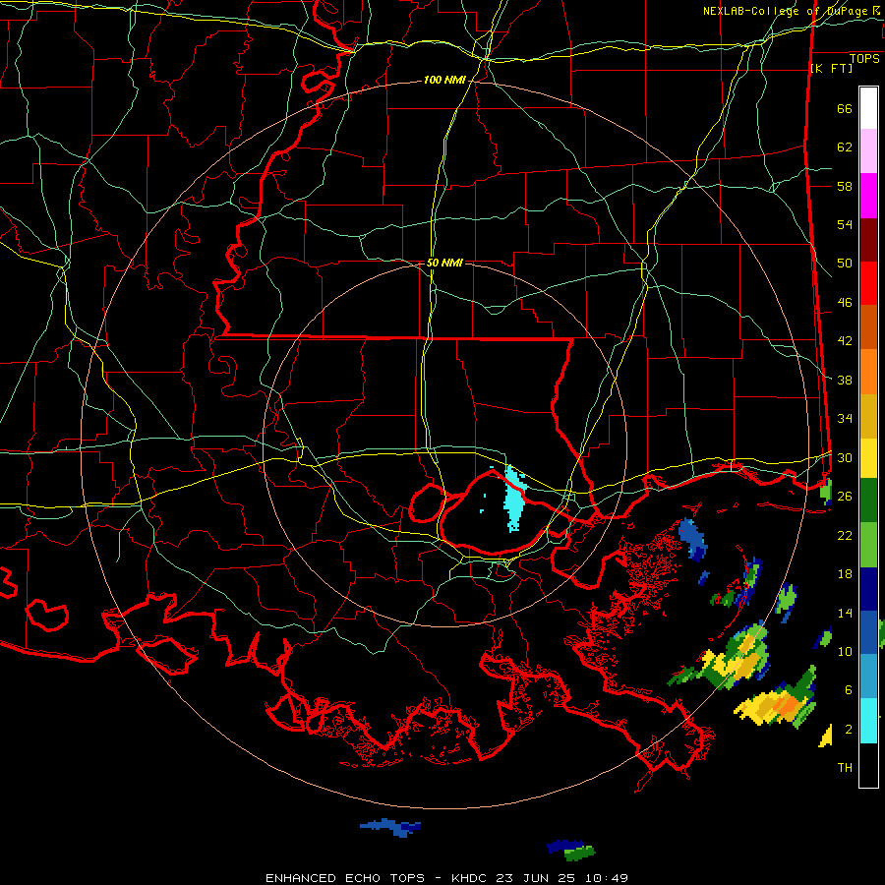Click the legend value '58'
The height and width of the screenshot is (885, 885).
coord(845,186)
